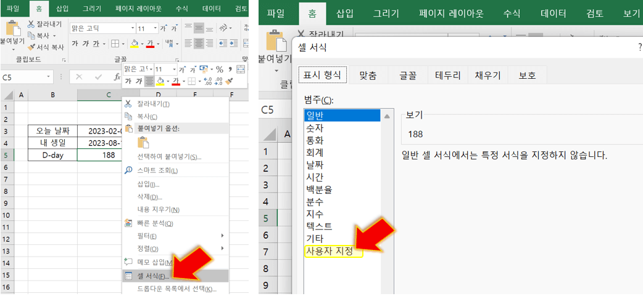Open the Protection (보호) tab in Format Cells dialog
Screen dimensions: 643x296
[x=528, y=75]
